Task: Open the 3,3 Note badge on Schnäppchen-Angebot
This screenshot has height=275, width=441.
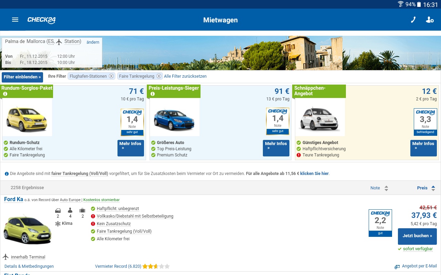Action: pyautogui.click(x=425, y=122)
